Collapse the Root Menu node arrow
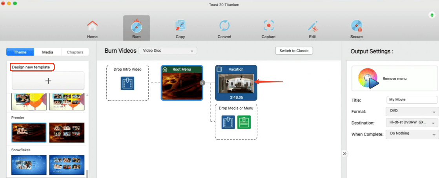The height and width of the screenshot is (178, 439). [202, 83]
